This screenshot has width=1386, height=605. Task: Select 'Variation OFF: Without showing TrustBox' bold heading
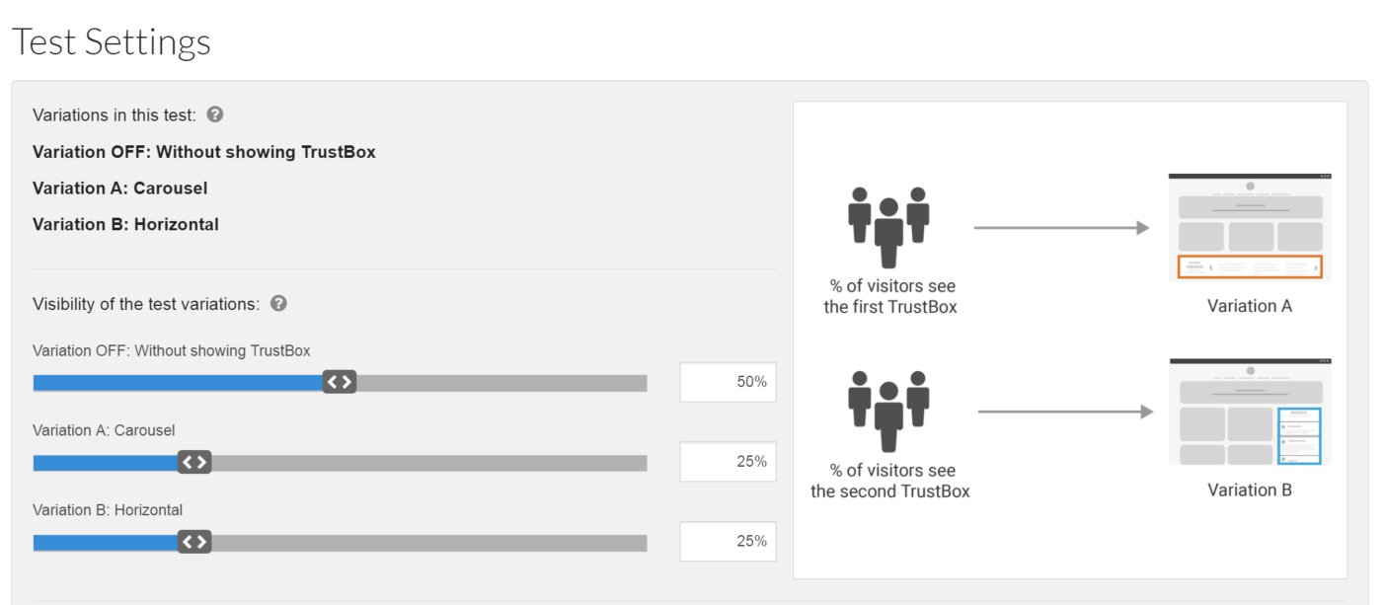pos(204,152)
